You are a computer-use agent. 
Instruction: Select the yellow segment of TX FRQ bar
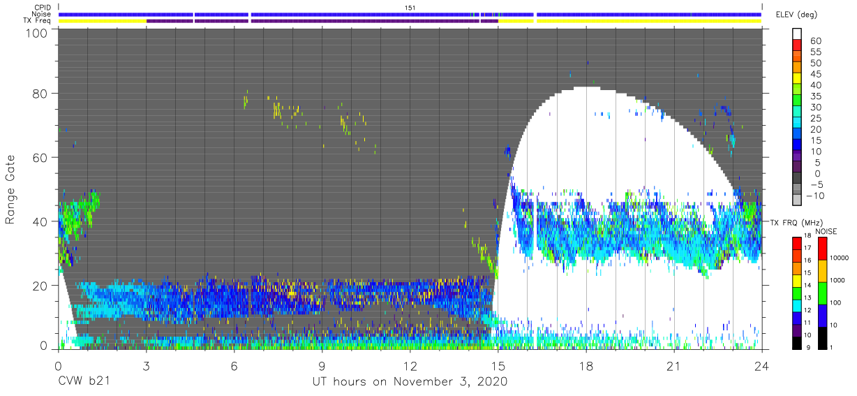(x=797, y=281)
